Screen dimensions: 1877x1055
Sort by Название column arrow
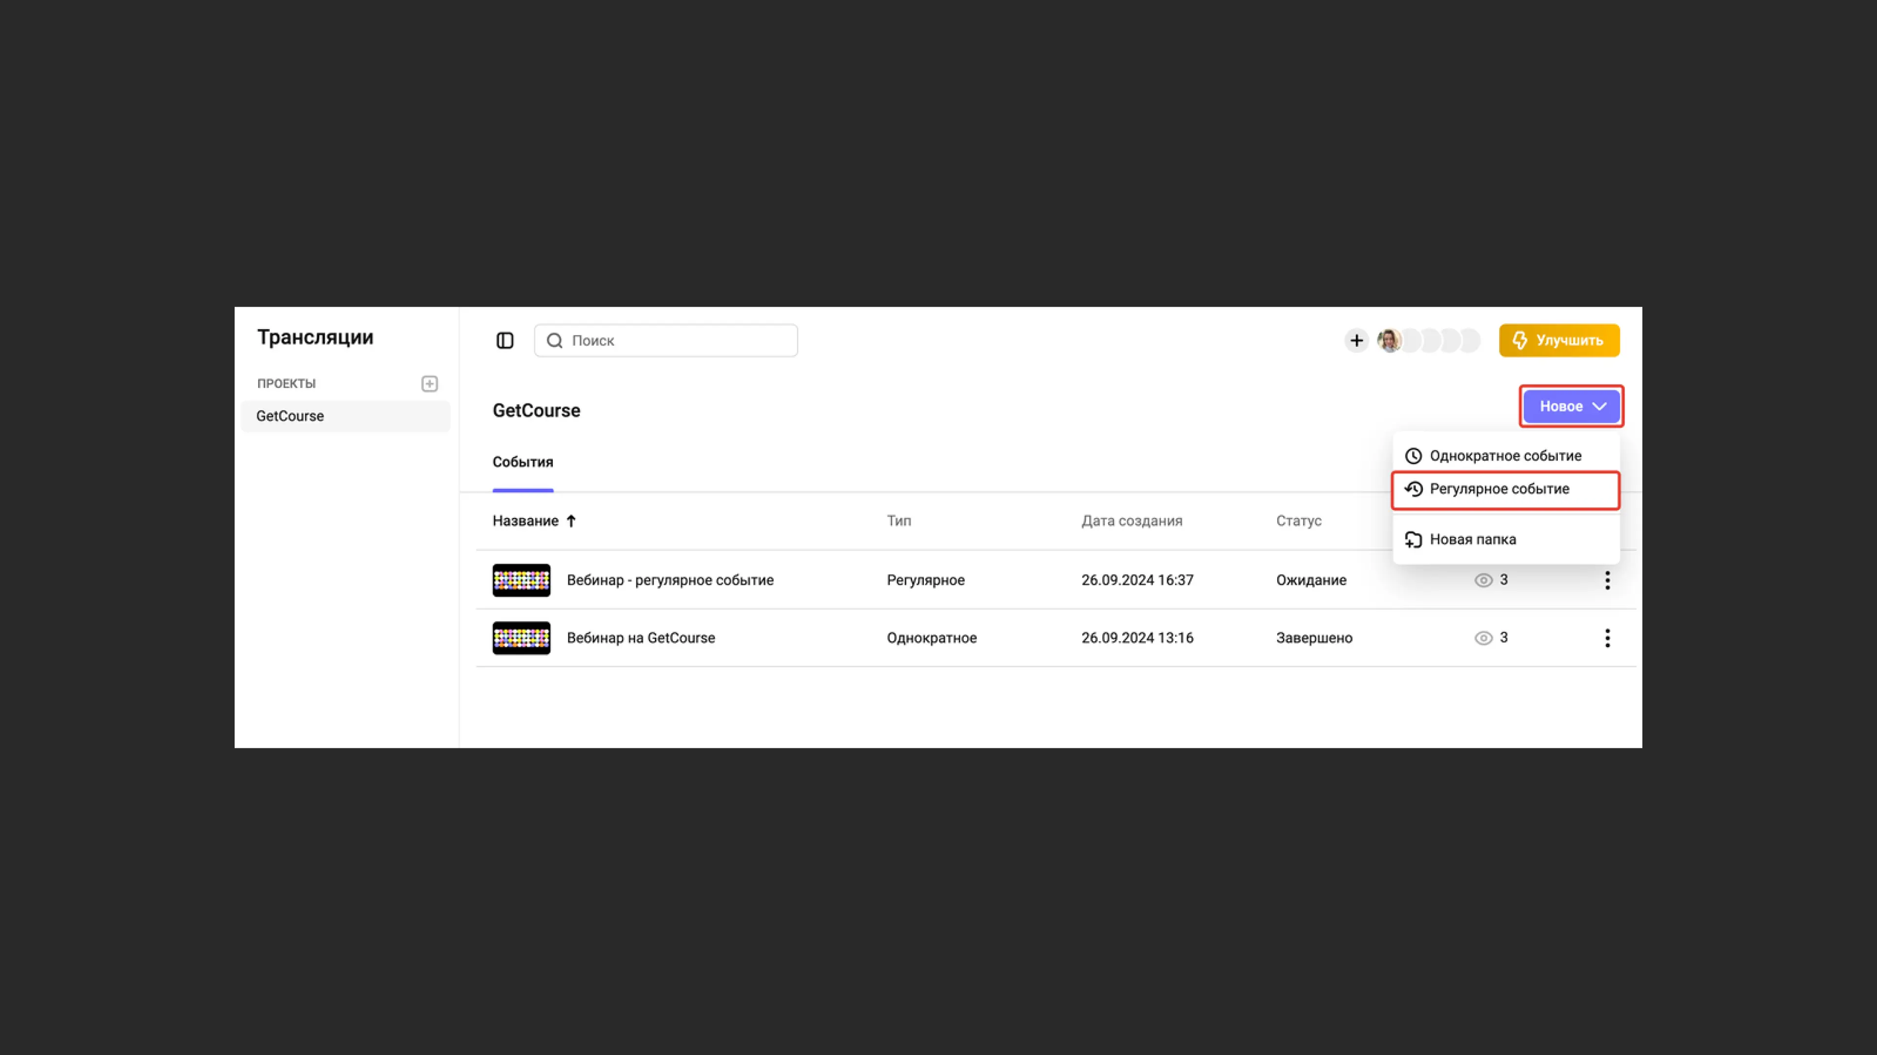coord(571,521)
